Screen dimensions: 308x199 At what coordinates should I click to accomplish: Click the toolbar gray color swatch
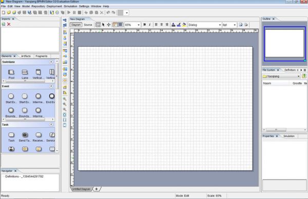click(x=120, y=13)
